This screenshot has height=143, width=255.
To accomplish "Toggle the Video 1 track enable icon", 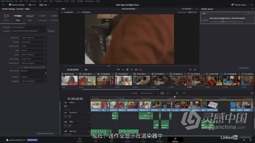I will click(65, 106).
